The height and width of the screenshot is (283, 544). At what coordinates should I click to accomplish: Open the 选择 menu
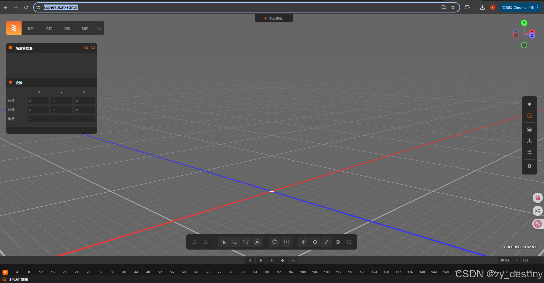pos(49,28)
